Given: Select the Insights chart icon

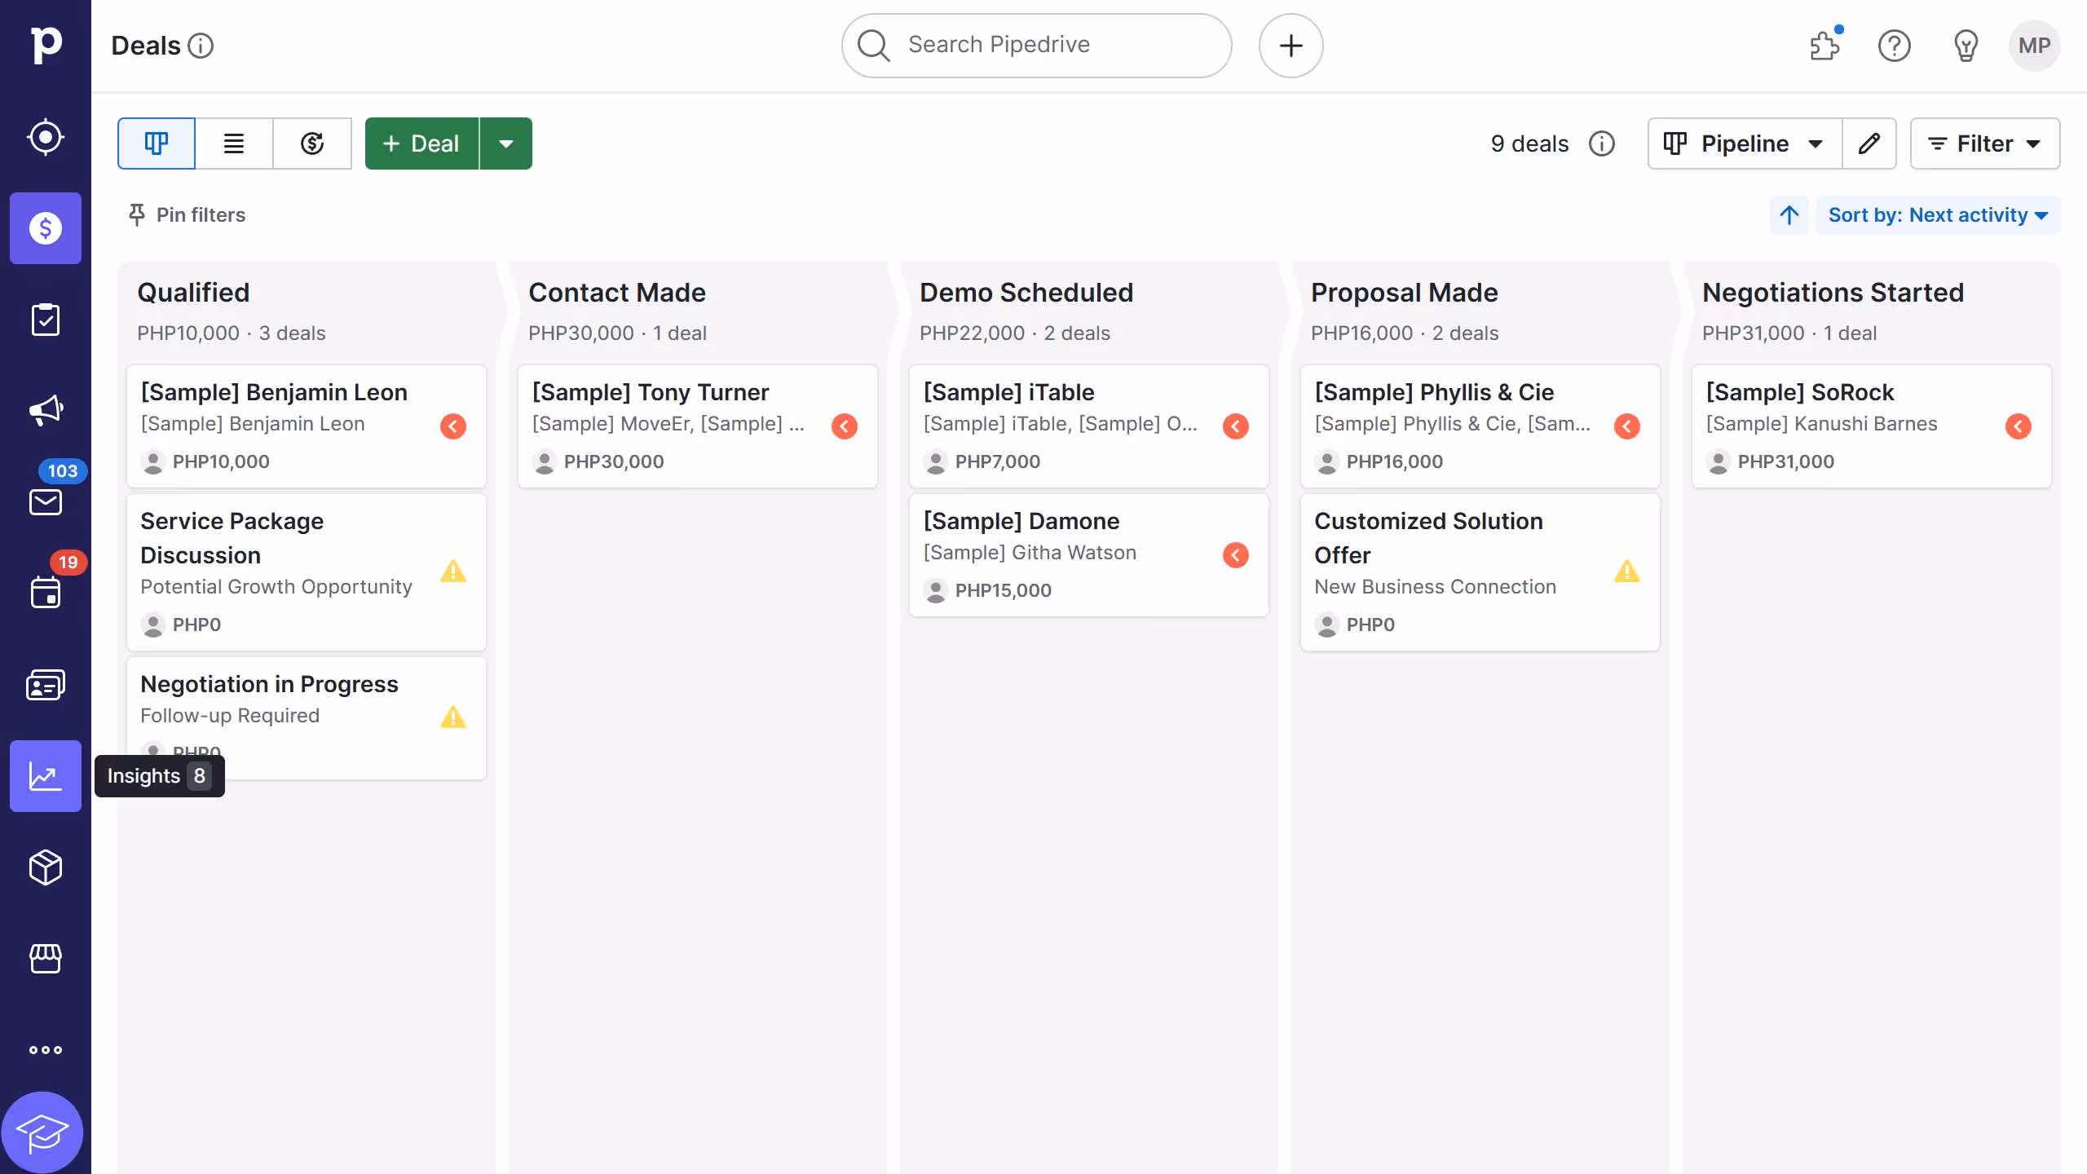Looking at the screenshot, I should pyautogui.click(x=45, y=775).
